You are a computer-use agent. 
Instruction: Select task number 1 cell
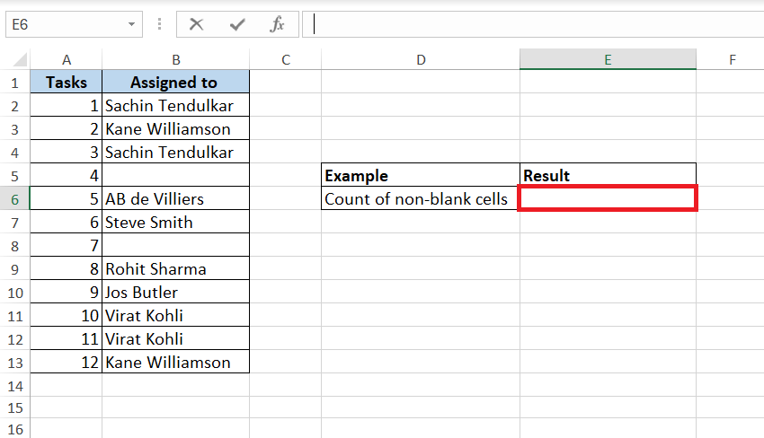pyautogui.click(x=67, y=105)
